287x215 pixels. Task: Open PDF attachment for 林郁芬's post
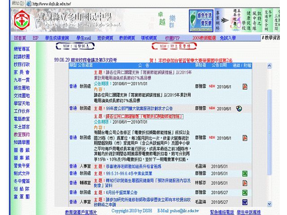pos(244,183)
